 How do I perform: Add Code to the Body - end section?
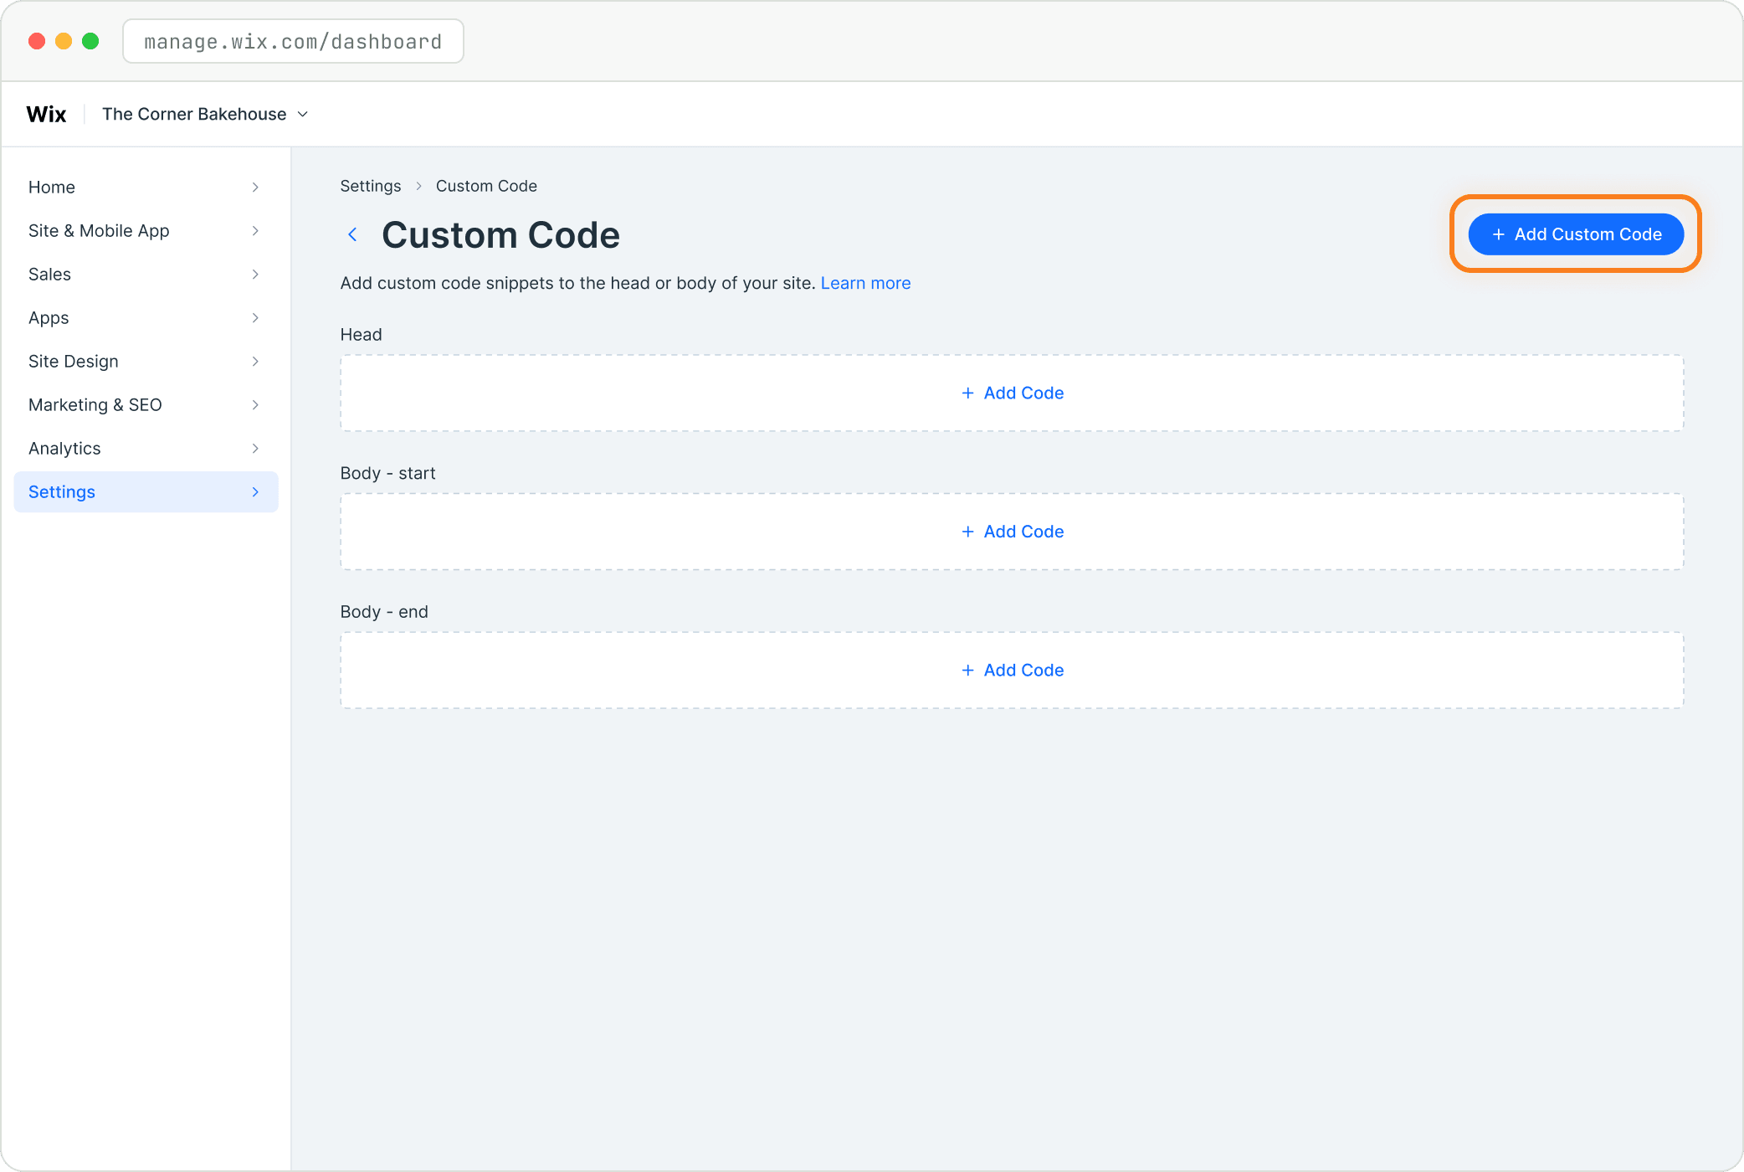tap(1012, 671)
